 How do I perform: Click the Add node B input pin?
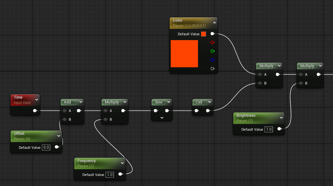[65, 119]
